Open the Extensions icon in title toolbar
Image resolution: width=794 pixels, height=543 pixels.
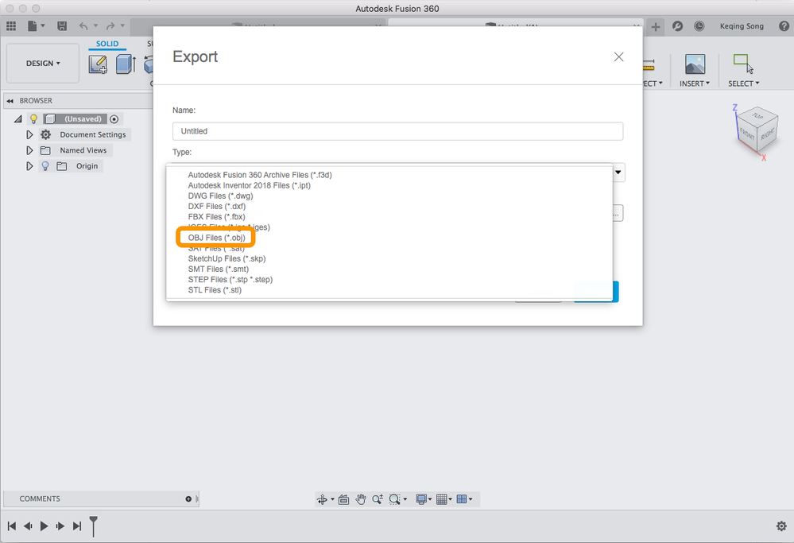click(677, 25)
